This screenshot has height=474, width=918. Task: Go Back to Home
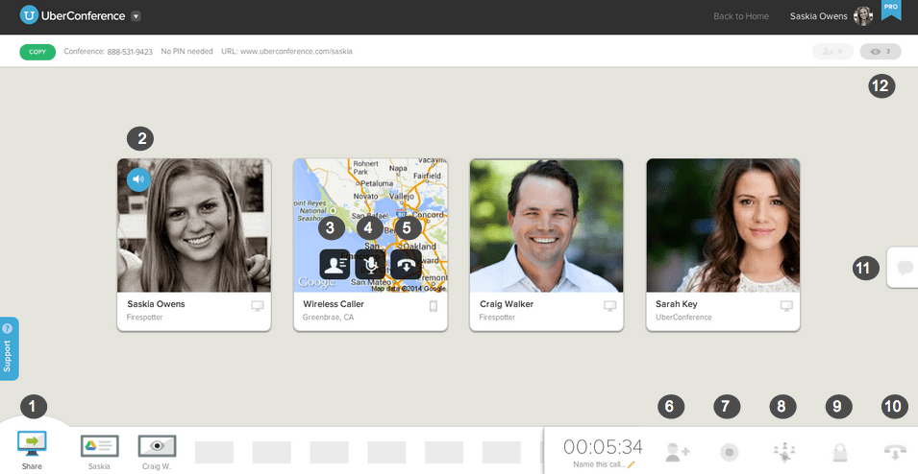coord(740,16)
